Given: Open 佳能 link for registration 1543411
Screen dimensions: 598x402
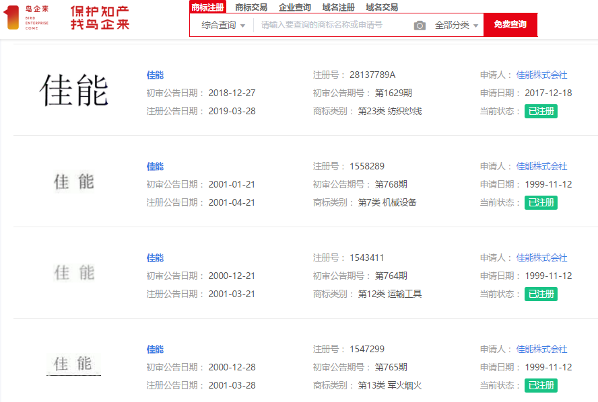Looking at the screenshot, I should point(155,257).
